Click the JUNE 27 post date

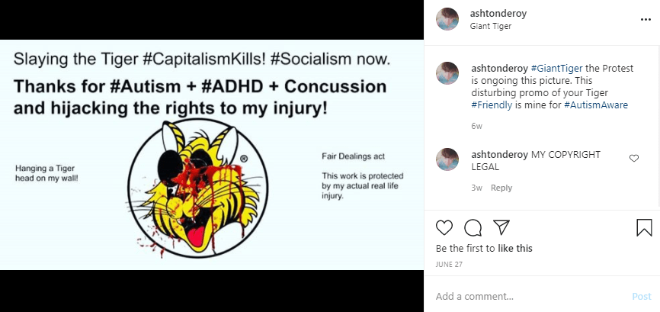[450, 265]
